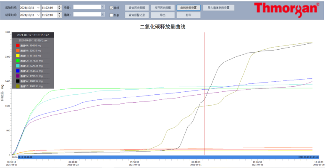Click x-axis label 06:42:43 2021-09-11
Image resolution: width=325 pixels, height=168 pixels.
tap(196, 163)
